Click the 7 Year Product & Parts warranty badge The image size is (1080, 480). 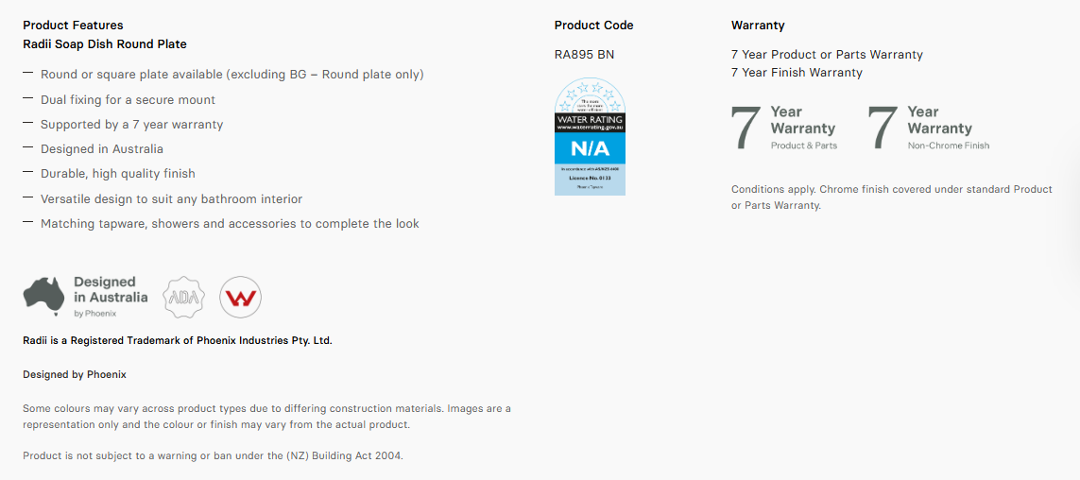click(785, 129)
